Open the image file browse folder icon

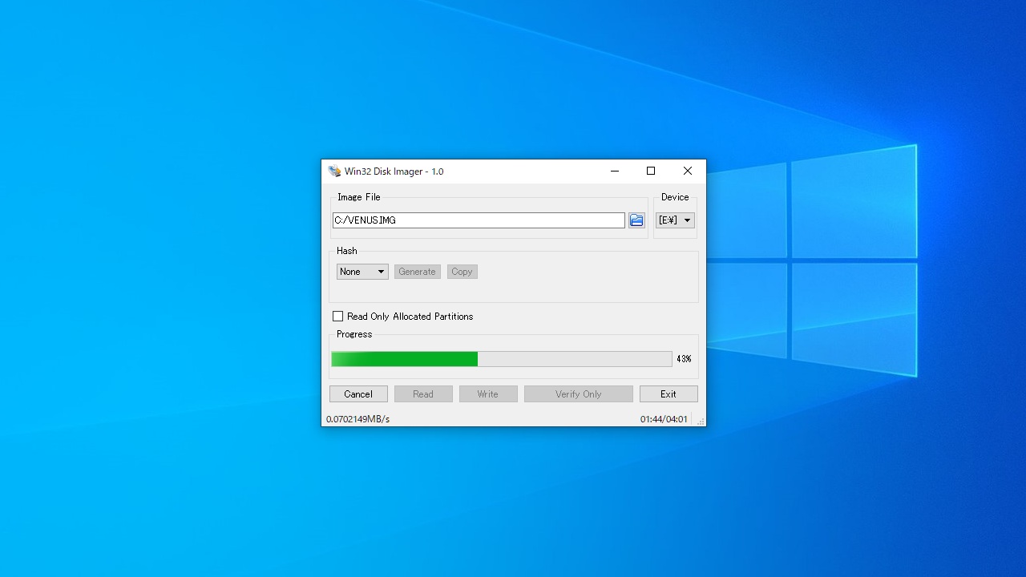point(636,220)
